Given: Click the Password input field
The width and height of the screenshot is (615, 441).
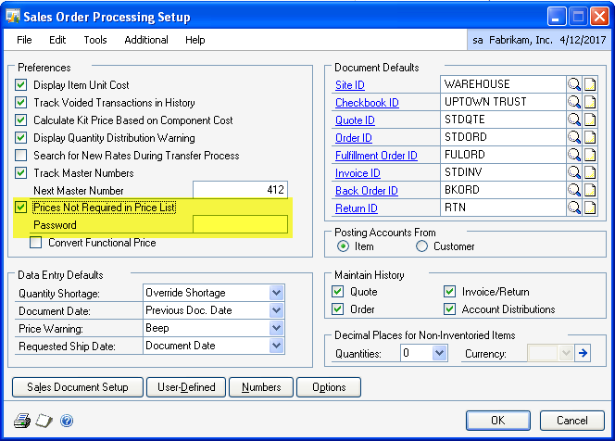Looking at the screenshot, I should click(x=240, y=224).
